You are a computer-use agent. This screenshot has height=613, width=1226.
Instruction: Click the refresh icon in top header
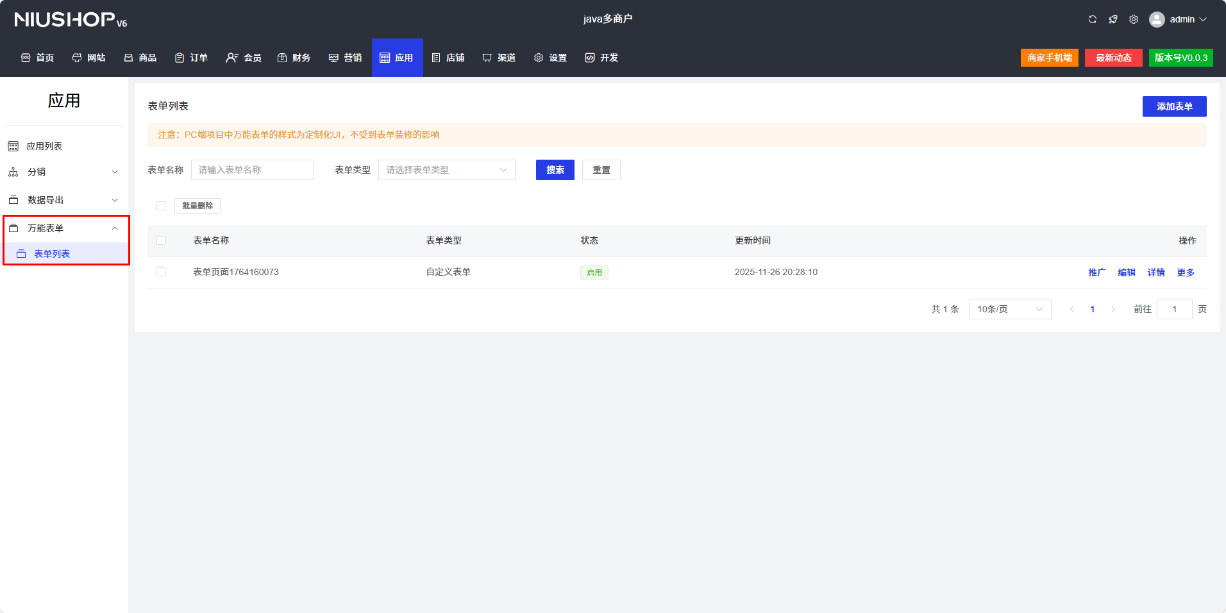tap(1093, 19)
